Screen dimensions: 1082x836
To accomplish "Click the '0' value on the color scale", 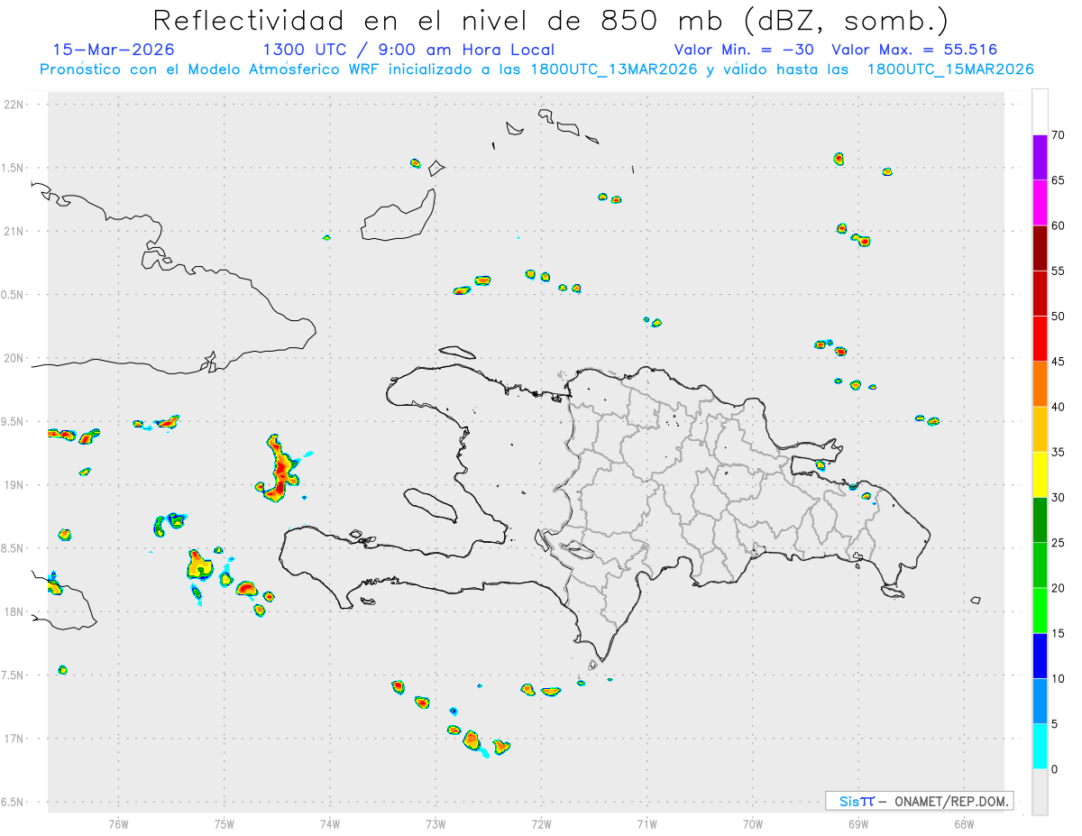I will 1054,769.
